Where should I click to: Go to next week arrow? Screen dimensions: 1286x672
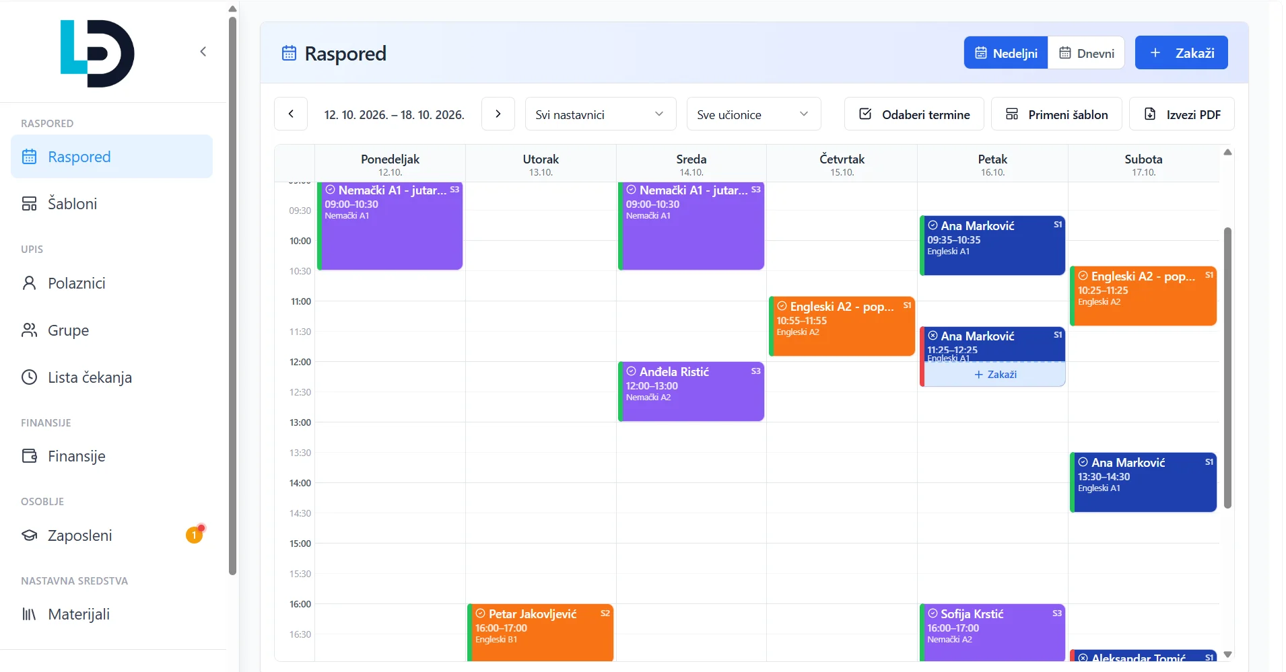[498, 114]
